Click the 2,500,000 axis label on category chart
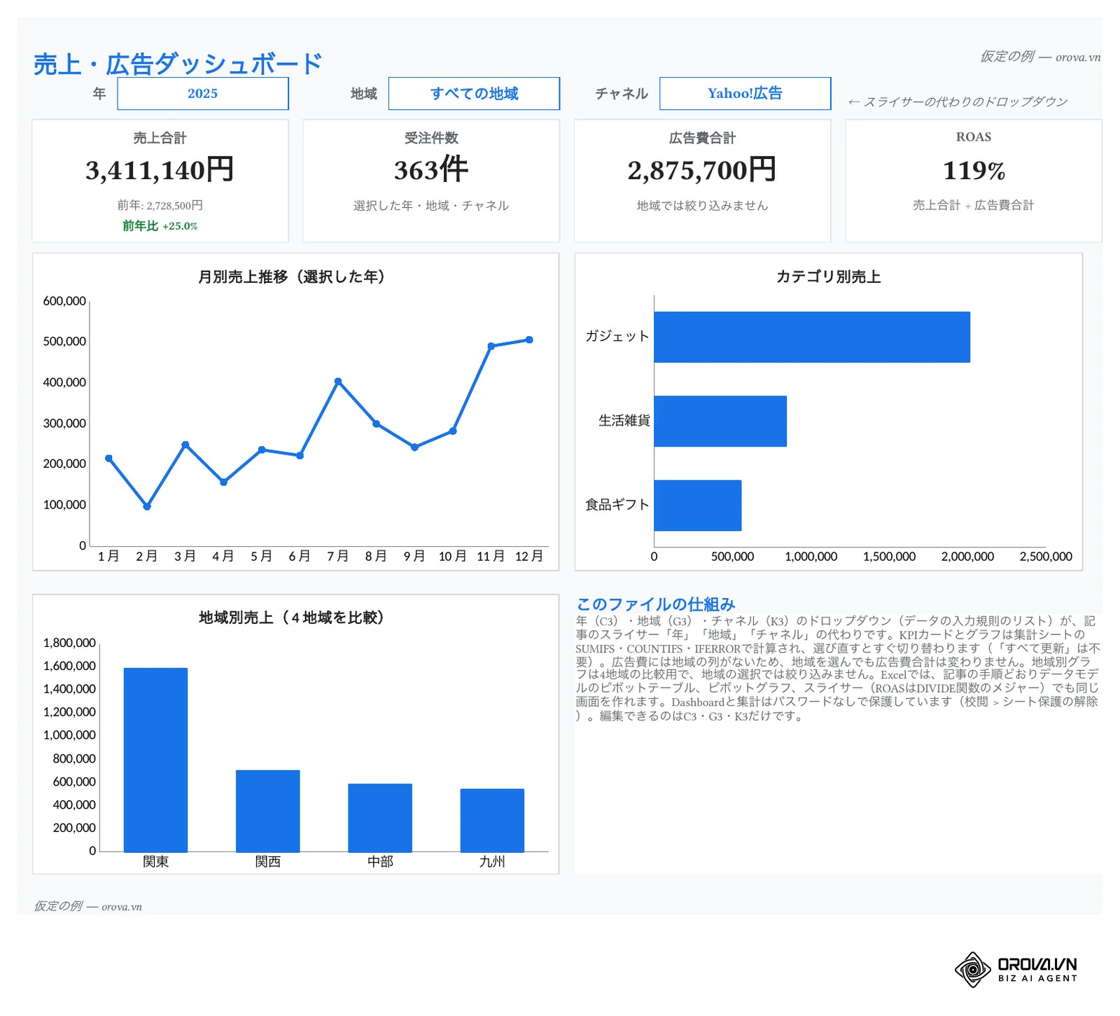The width and height of the screenshot is (1120, 1016). click(1046, 557)
